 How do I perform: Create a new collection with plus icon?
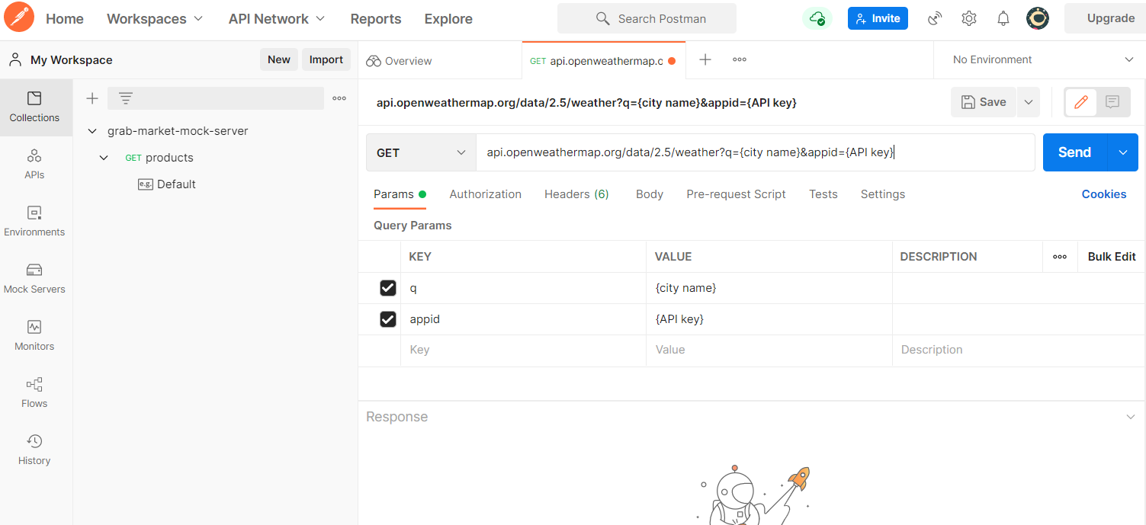pyautogui.click(x=92, y=98)
